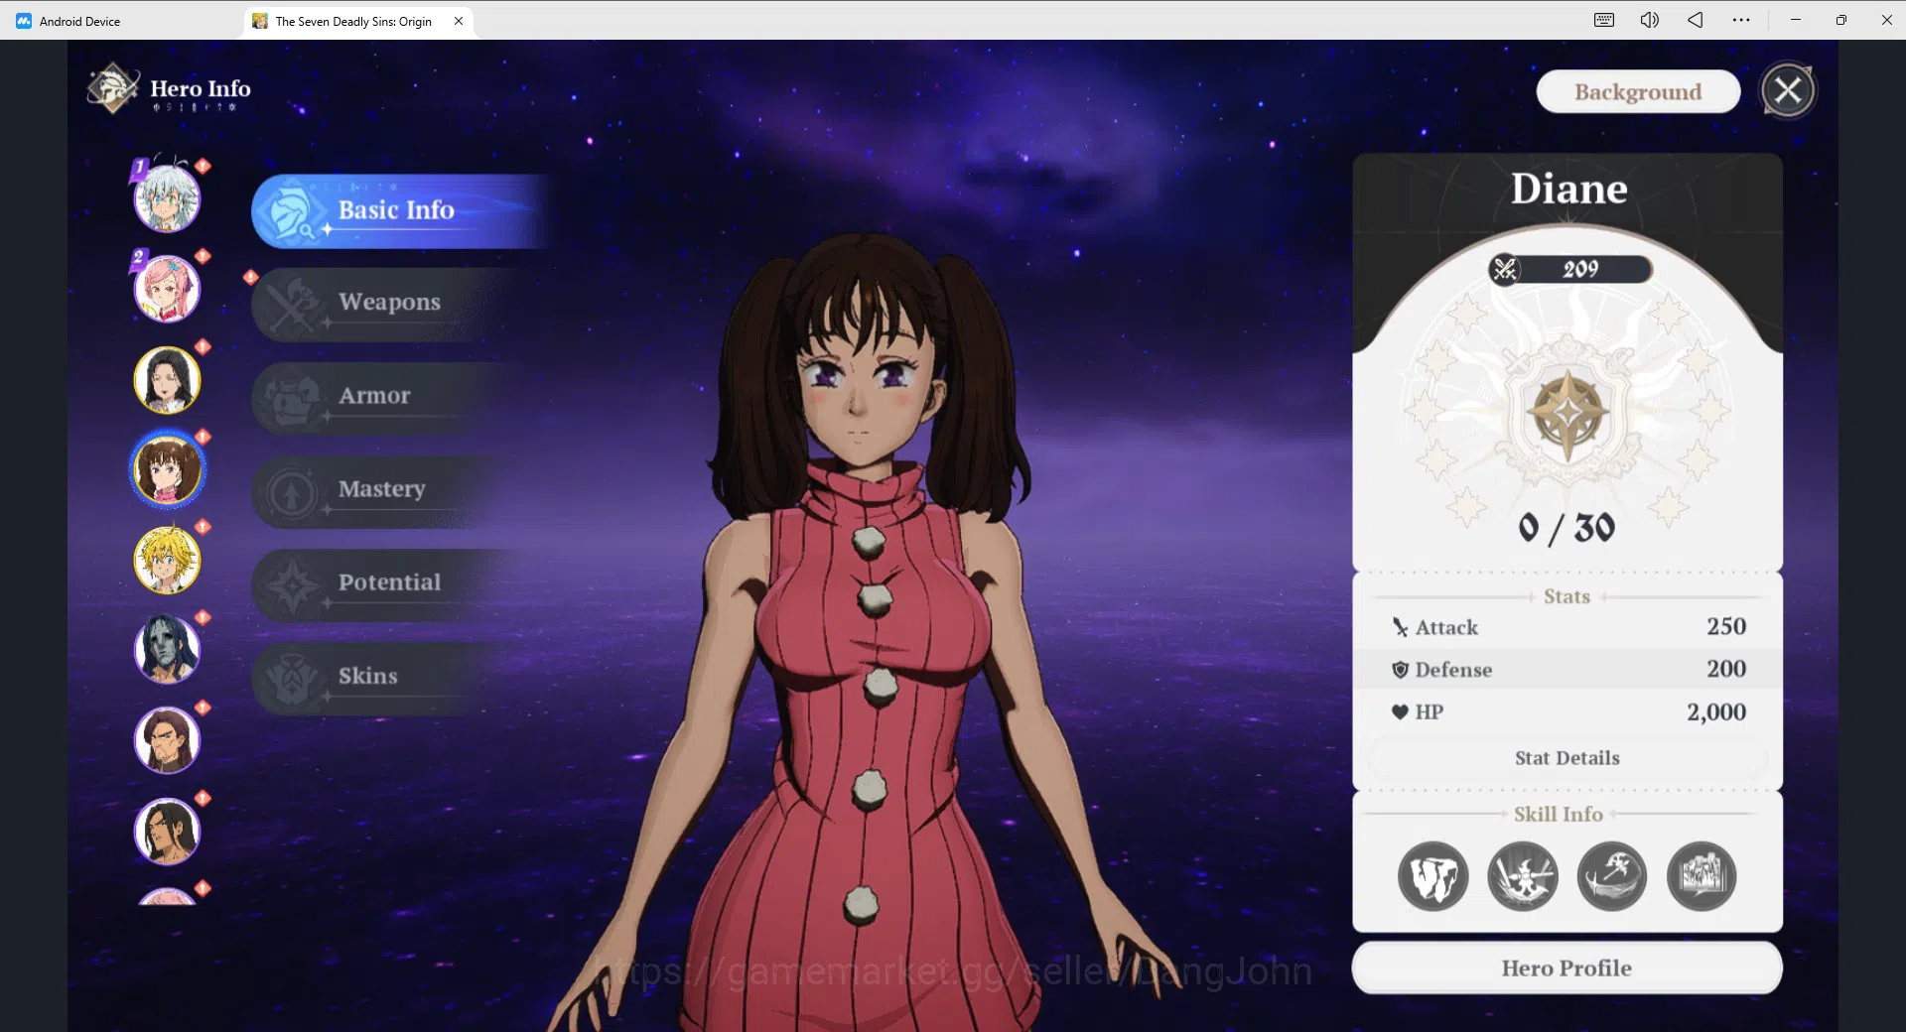Click the back triangle icon in title bar
The image size is (1906, 1032).
click(1695, 20)
